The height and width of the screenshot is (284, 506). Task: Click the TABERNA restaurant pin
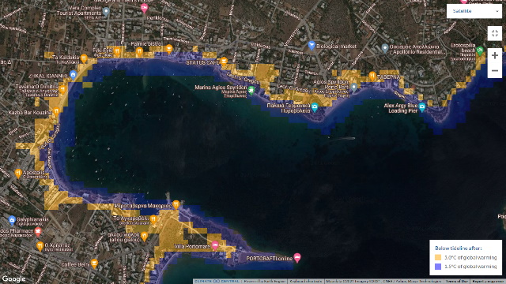pyautogui.click(x=372, y=76)
